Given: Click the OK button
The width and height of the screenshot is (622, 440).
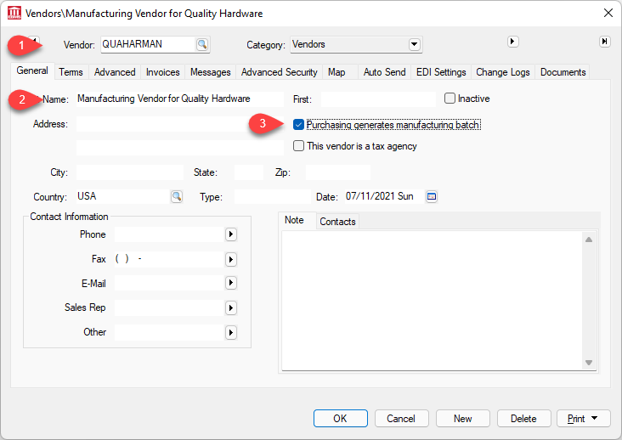Looking at the screenshot, I should [341, 418].
